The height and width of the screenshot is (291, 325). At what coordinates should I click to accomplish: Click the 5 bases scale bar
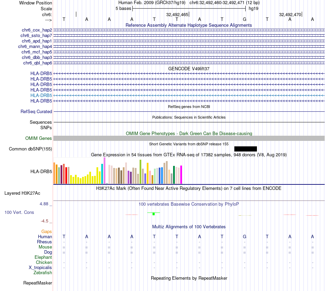coord(189,9)
